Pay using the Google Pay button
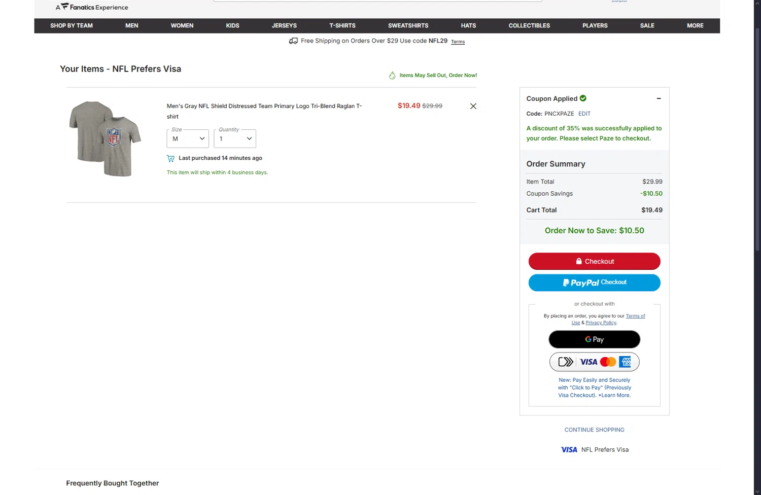The width and height of the screenshot is (761, 495). coord(594,339)
